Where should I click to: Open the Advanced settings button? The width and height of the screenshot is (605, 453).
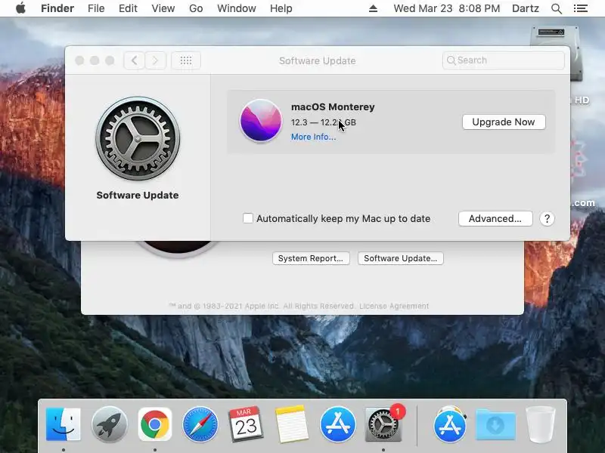click(x=495, y=218)
